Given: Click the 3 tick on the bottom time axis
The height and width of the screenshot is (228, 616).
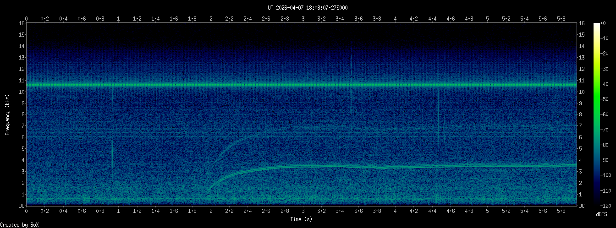Looking at the screenshot, I should click(x=303, y=211).
